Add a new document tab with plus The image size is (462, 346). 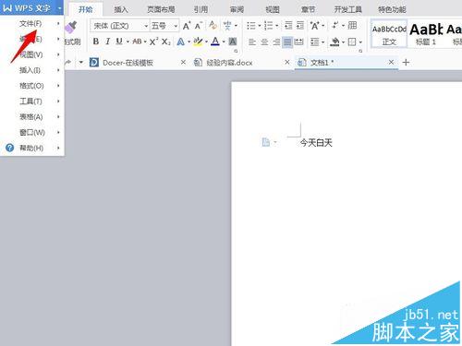pyautogui.click(x=406, y=63)
